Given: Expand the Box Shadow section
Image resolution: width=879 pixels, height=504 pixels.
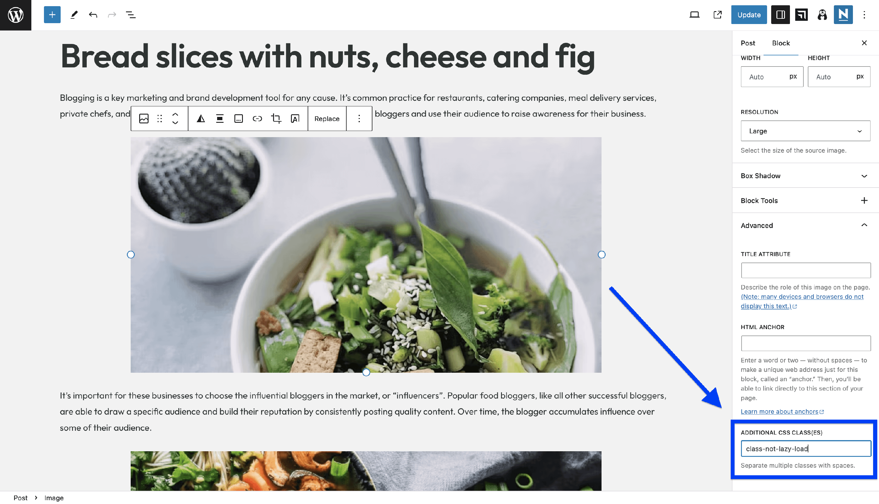Looking at the screenshot, I should [805, 176].
